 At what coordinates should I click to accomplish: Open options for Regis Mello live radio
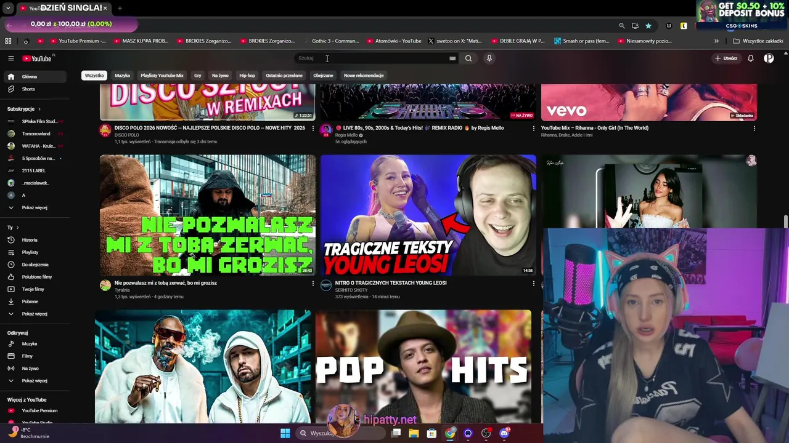(534, 129)
